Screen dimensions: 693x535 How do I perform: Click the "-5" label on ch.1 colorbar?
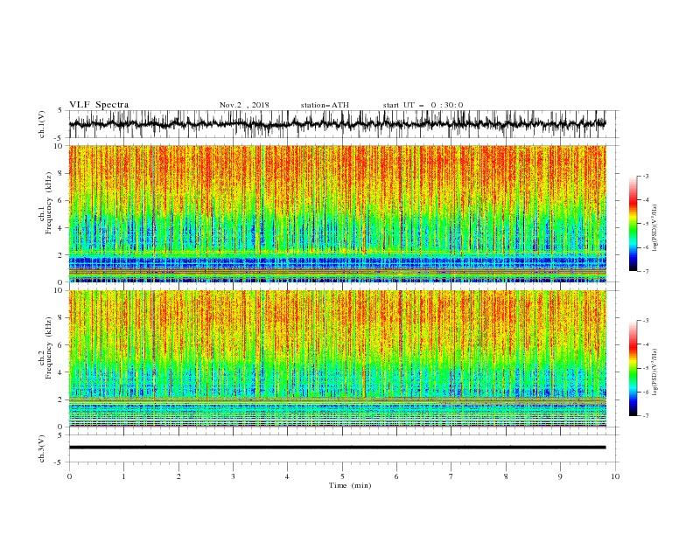pyautogui.click(x=645, y=224)
